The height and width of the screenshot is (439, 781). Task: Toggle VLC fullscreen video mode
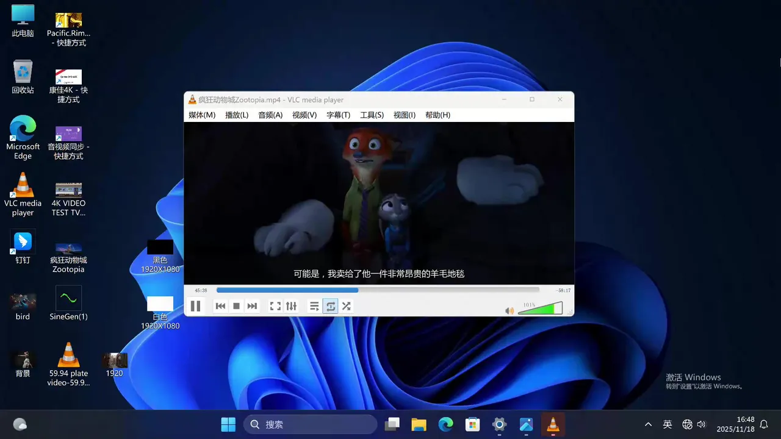click(x=275, y=306)
